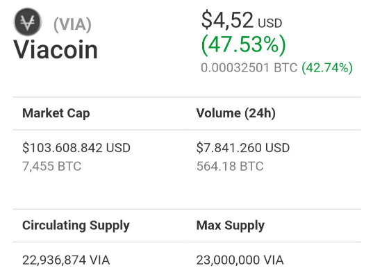Select the $7.841.260 USD volume value
The height and width of the screenshot is (275, 373).
243,148
